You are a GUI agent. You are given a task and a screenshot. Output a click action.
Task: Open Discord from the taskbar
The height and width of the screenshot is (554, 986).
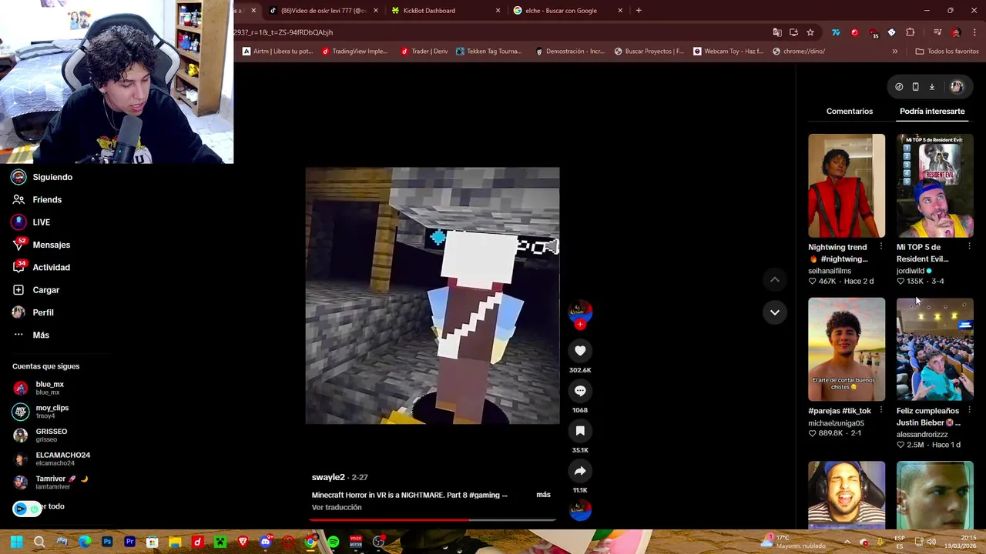click(x=265, y=542)
